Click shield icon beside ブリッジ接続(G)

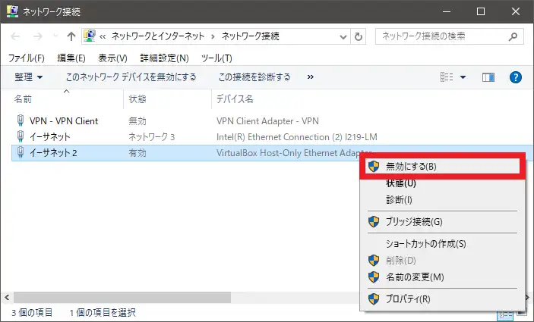[374, 222]
